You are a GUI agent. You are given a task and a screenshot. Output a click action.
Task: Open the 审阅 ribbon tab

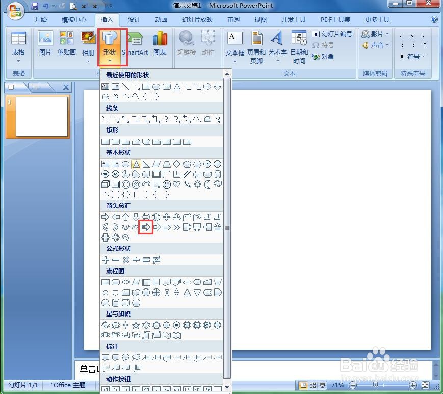click(x=233, y=19)
